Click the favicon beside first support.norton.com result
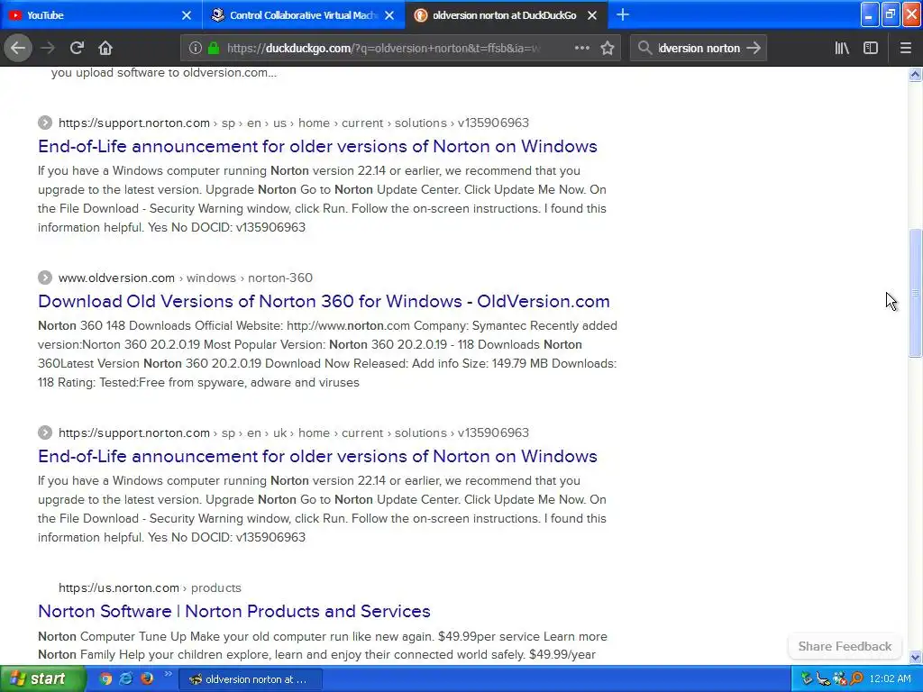 [45, 123]
